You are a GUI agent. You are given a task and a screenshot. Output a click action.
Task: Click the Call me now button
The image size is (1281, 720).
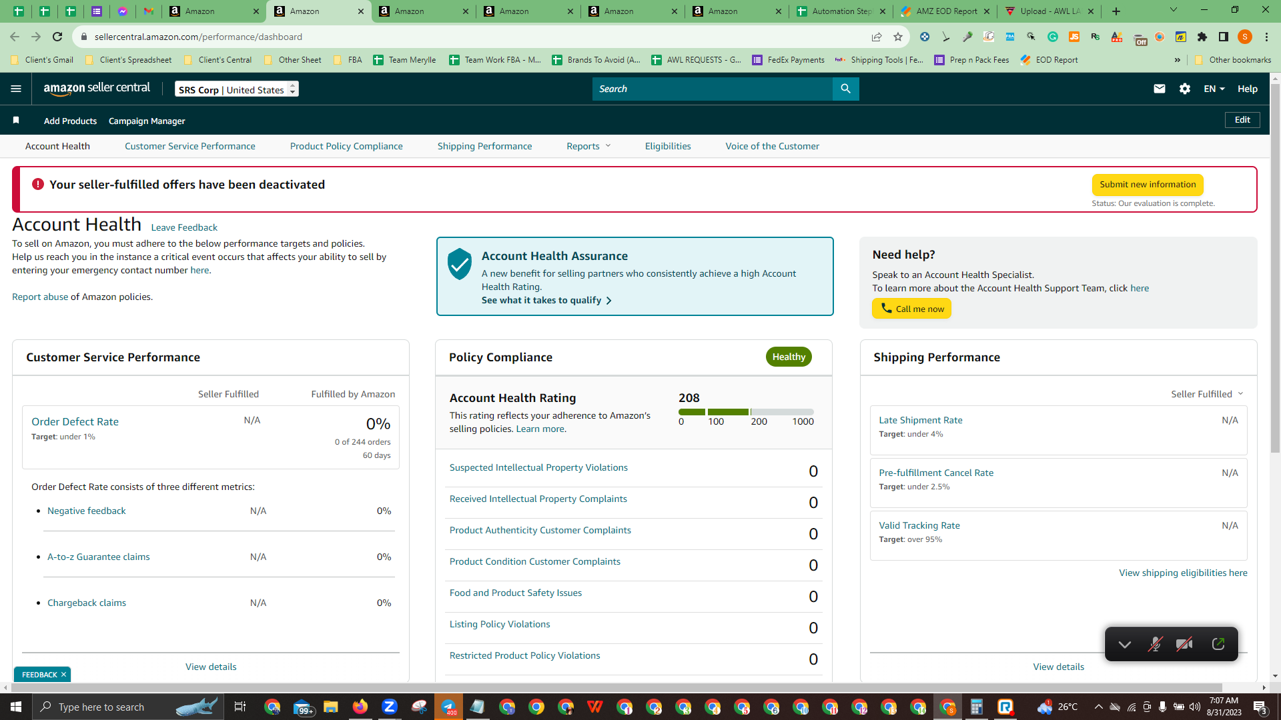point(911,309)
